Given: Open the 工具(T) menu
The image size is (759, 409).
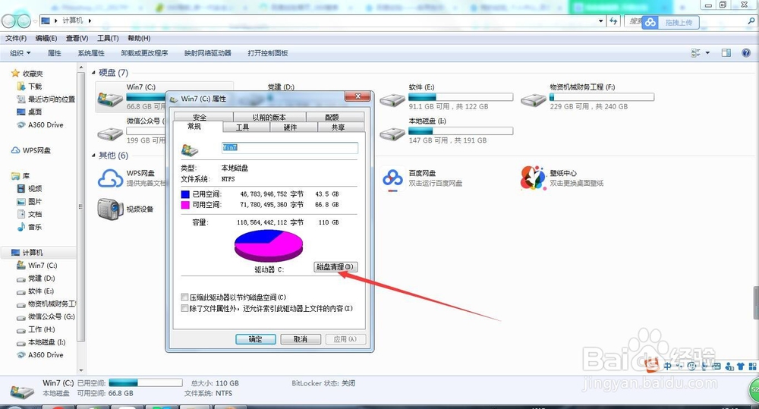Looking at the screenshot, I should click(108, 38).
